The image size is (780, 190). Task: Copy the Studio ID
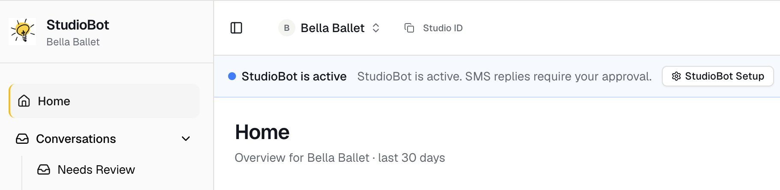click(434, 28)
